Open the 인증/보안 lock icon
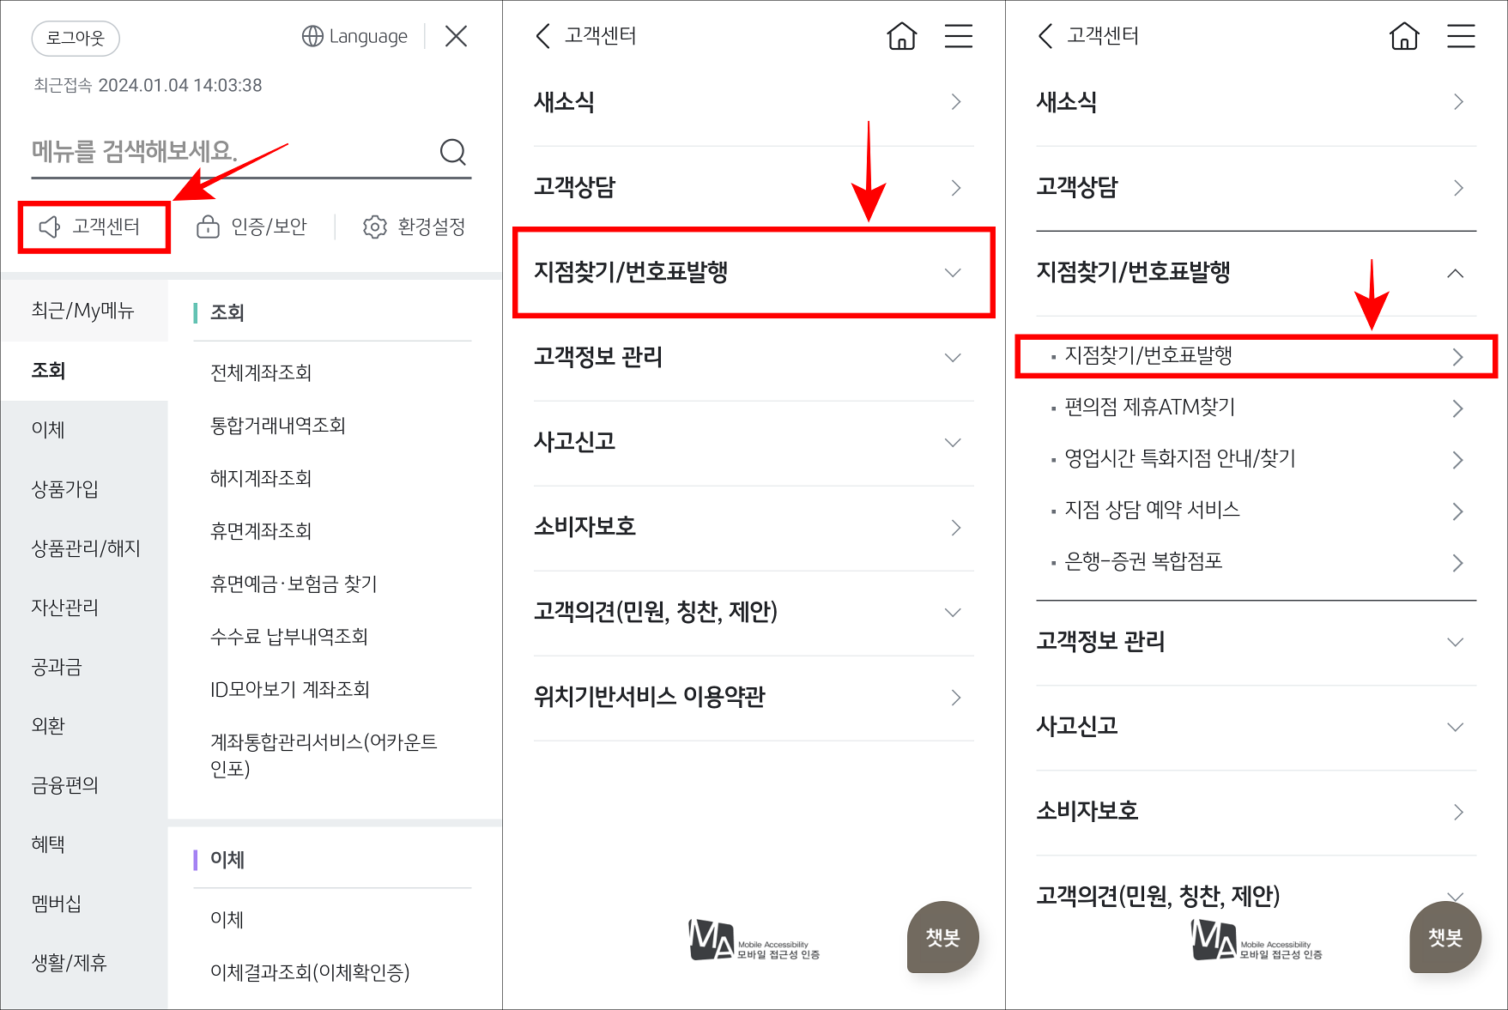The image size is (1508, 1010). (x=209, y=227)
